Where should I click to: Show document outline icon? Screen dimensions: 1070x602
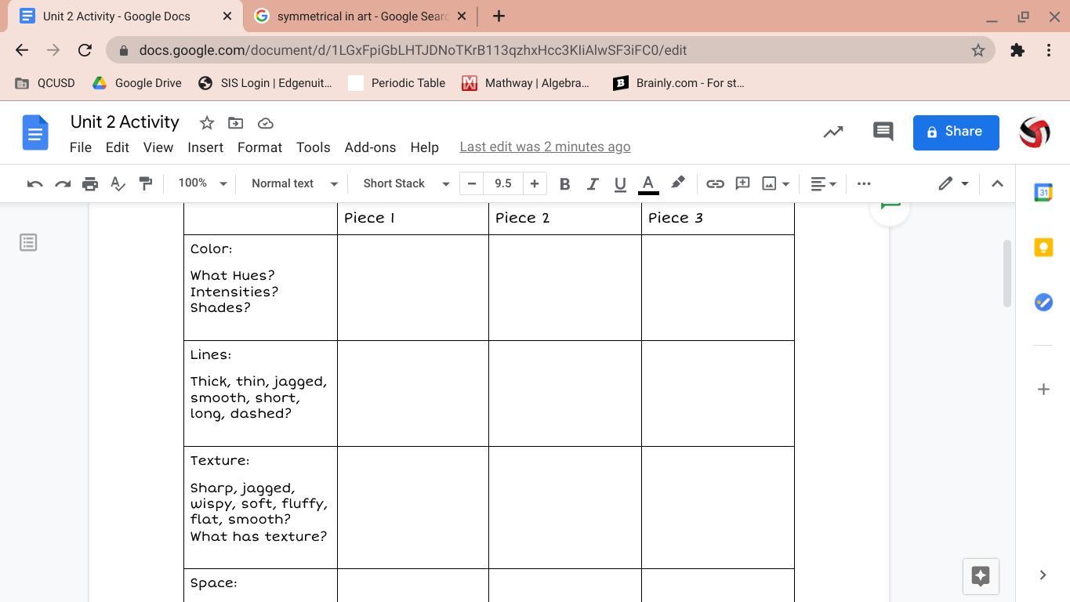pyautogui.click(x=28, y=242)
